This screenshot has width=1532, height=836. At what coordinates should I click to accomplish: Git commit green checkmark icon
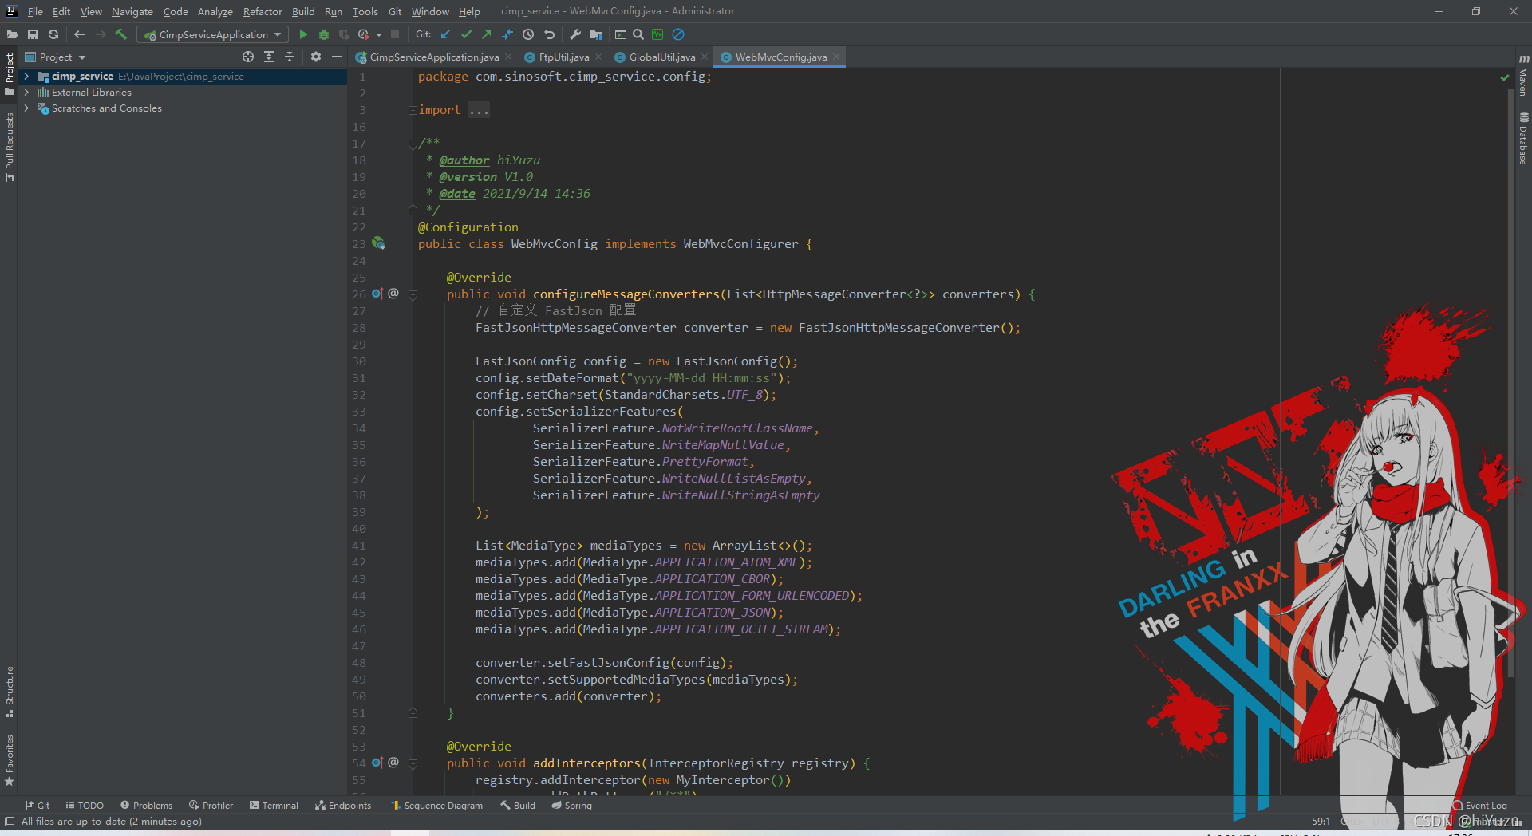[466, 34]
